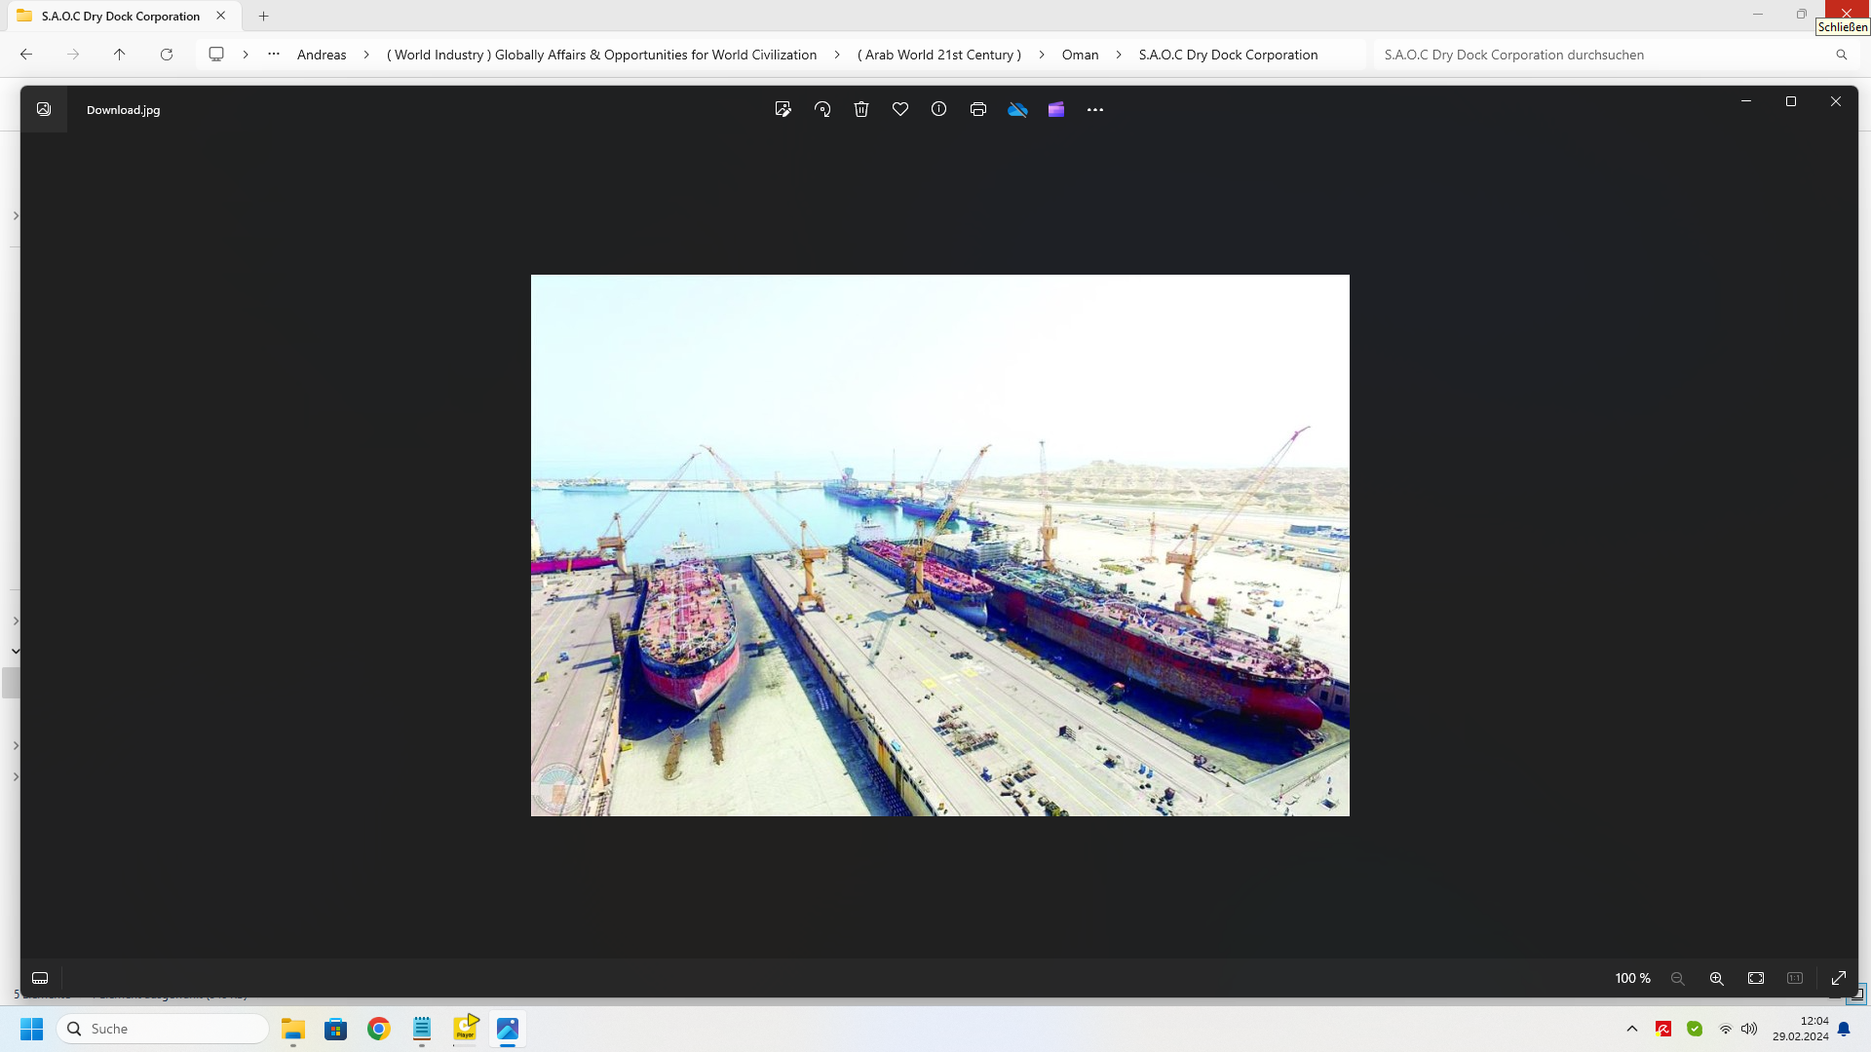Click the OneDrive cloud icon in Photos toolbar
The width and height of the screenshot is (1871, 1052).
point(1017,109)
